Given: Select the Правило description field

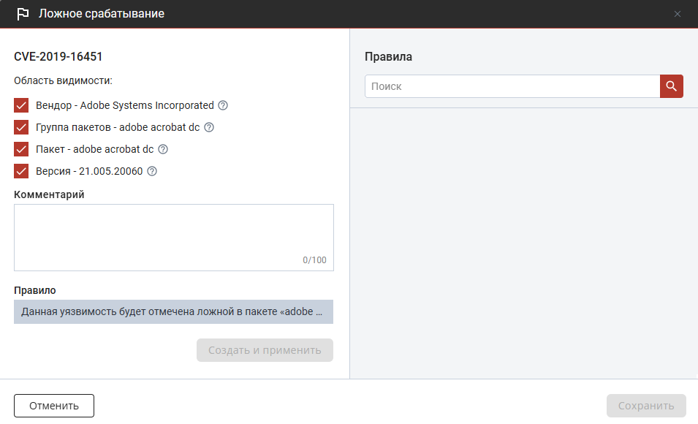Looking at the screenshot, I should tap(173, 311).
